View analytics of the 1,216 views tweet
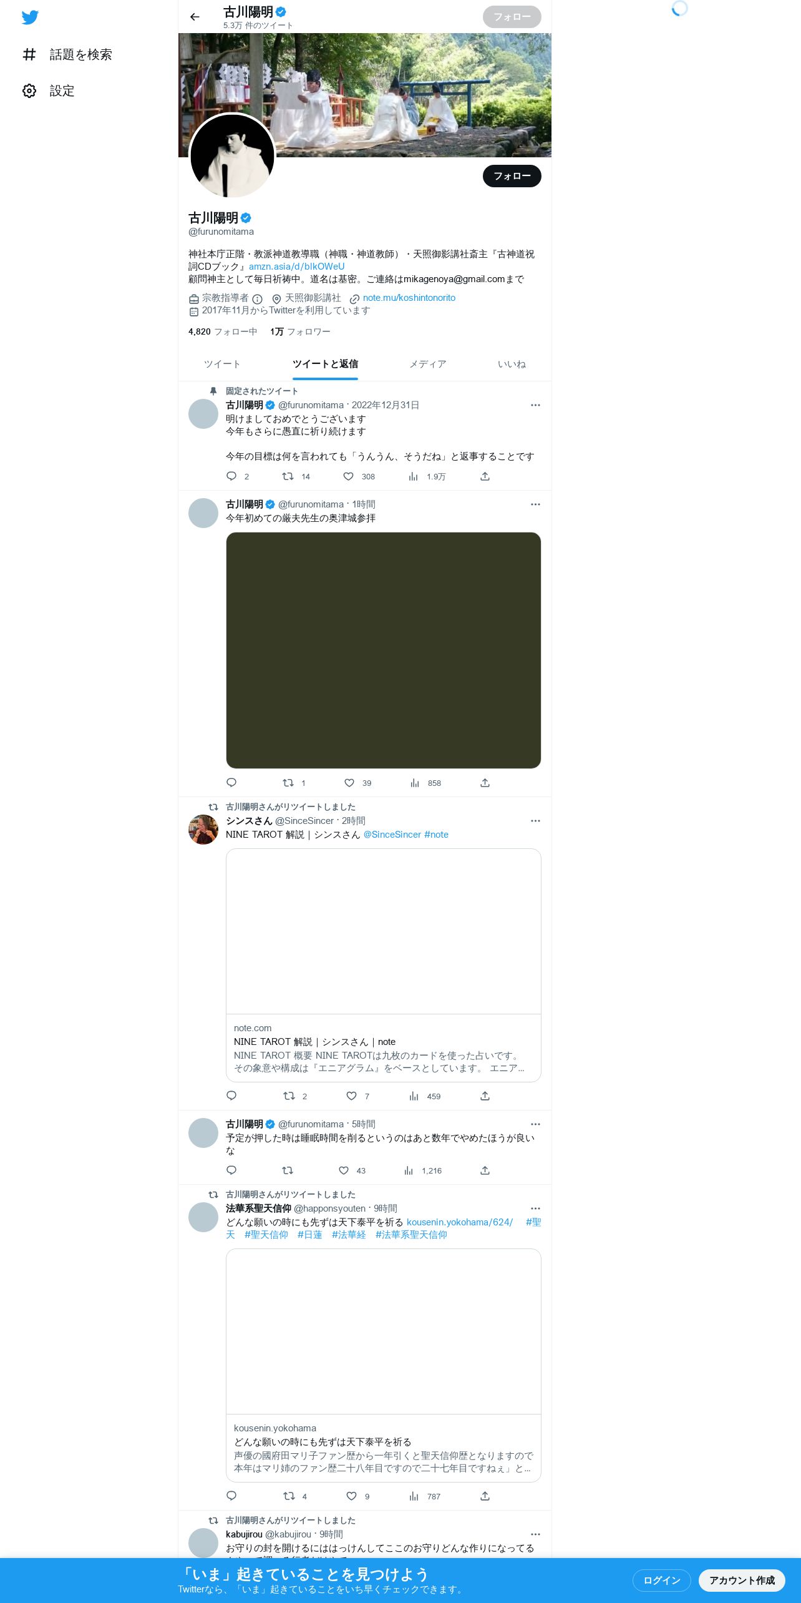The height and width of the screenshot is (1603, 801). tap(409, 1170)
